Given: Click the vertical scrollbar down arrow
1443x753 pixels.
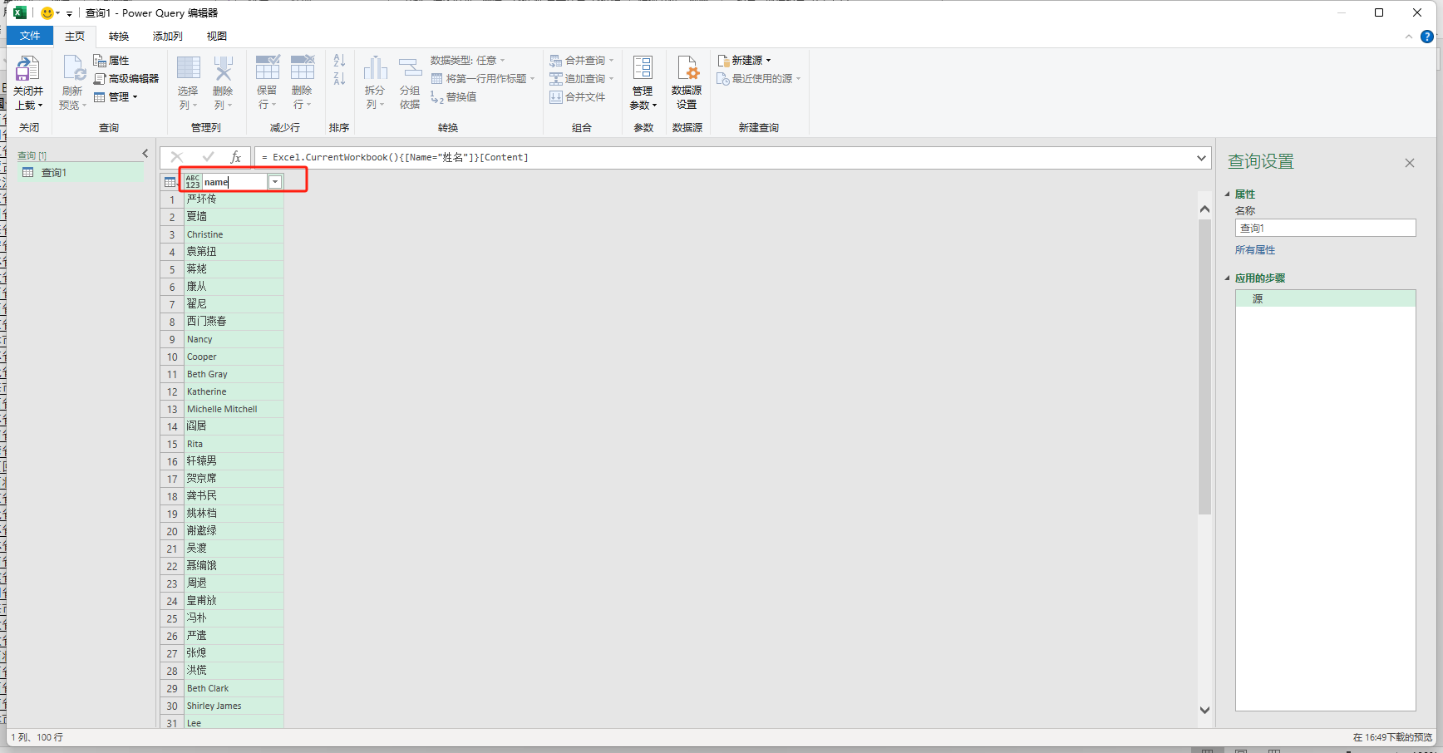Looking at the screenshot, I should pos(1204,710).
